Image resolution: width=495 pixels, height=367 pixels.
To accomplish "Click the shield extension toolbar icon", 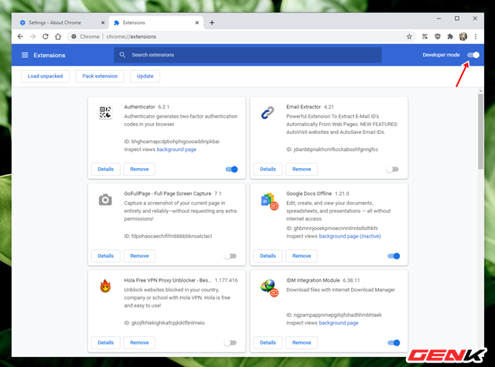I will coord(438,36).
